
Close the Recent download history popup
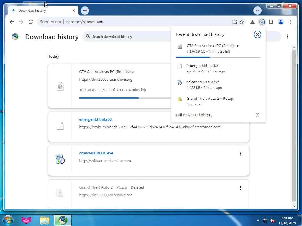257,35
